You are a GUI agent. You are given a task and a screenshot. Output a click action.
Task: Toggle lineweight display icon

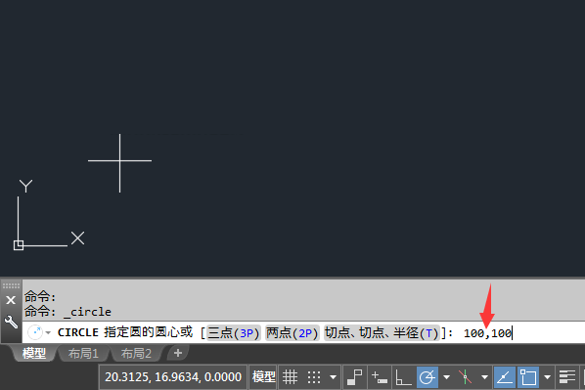click(566, 377)
